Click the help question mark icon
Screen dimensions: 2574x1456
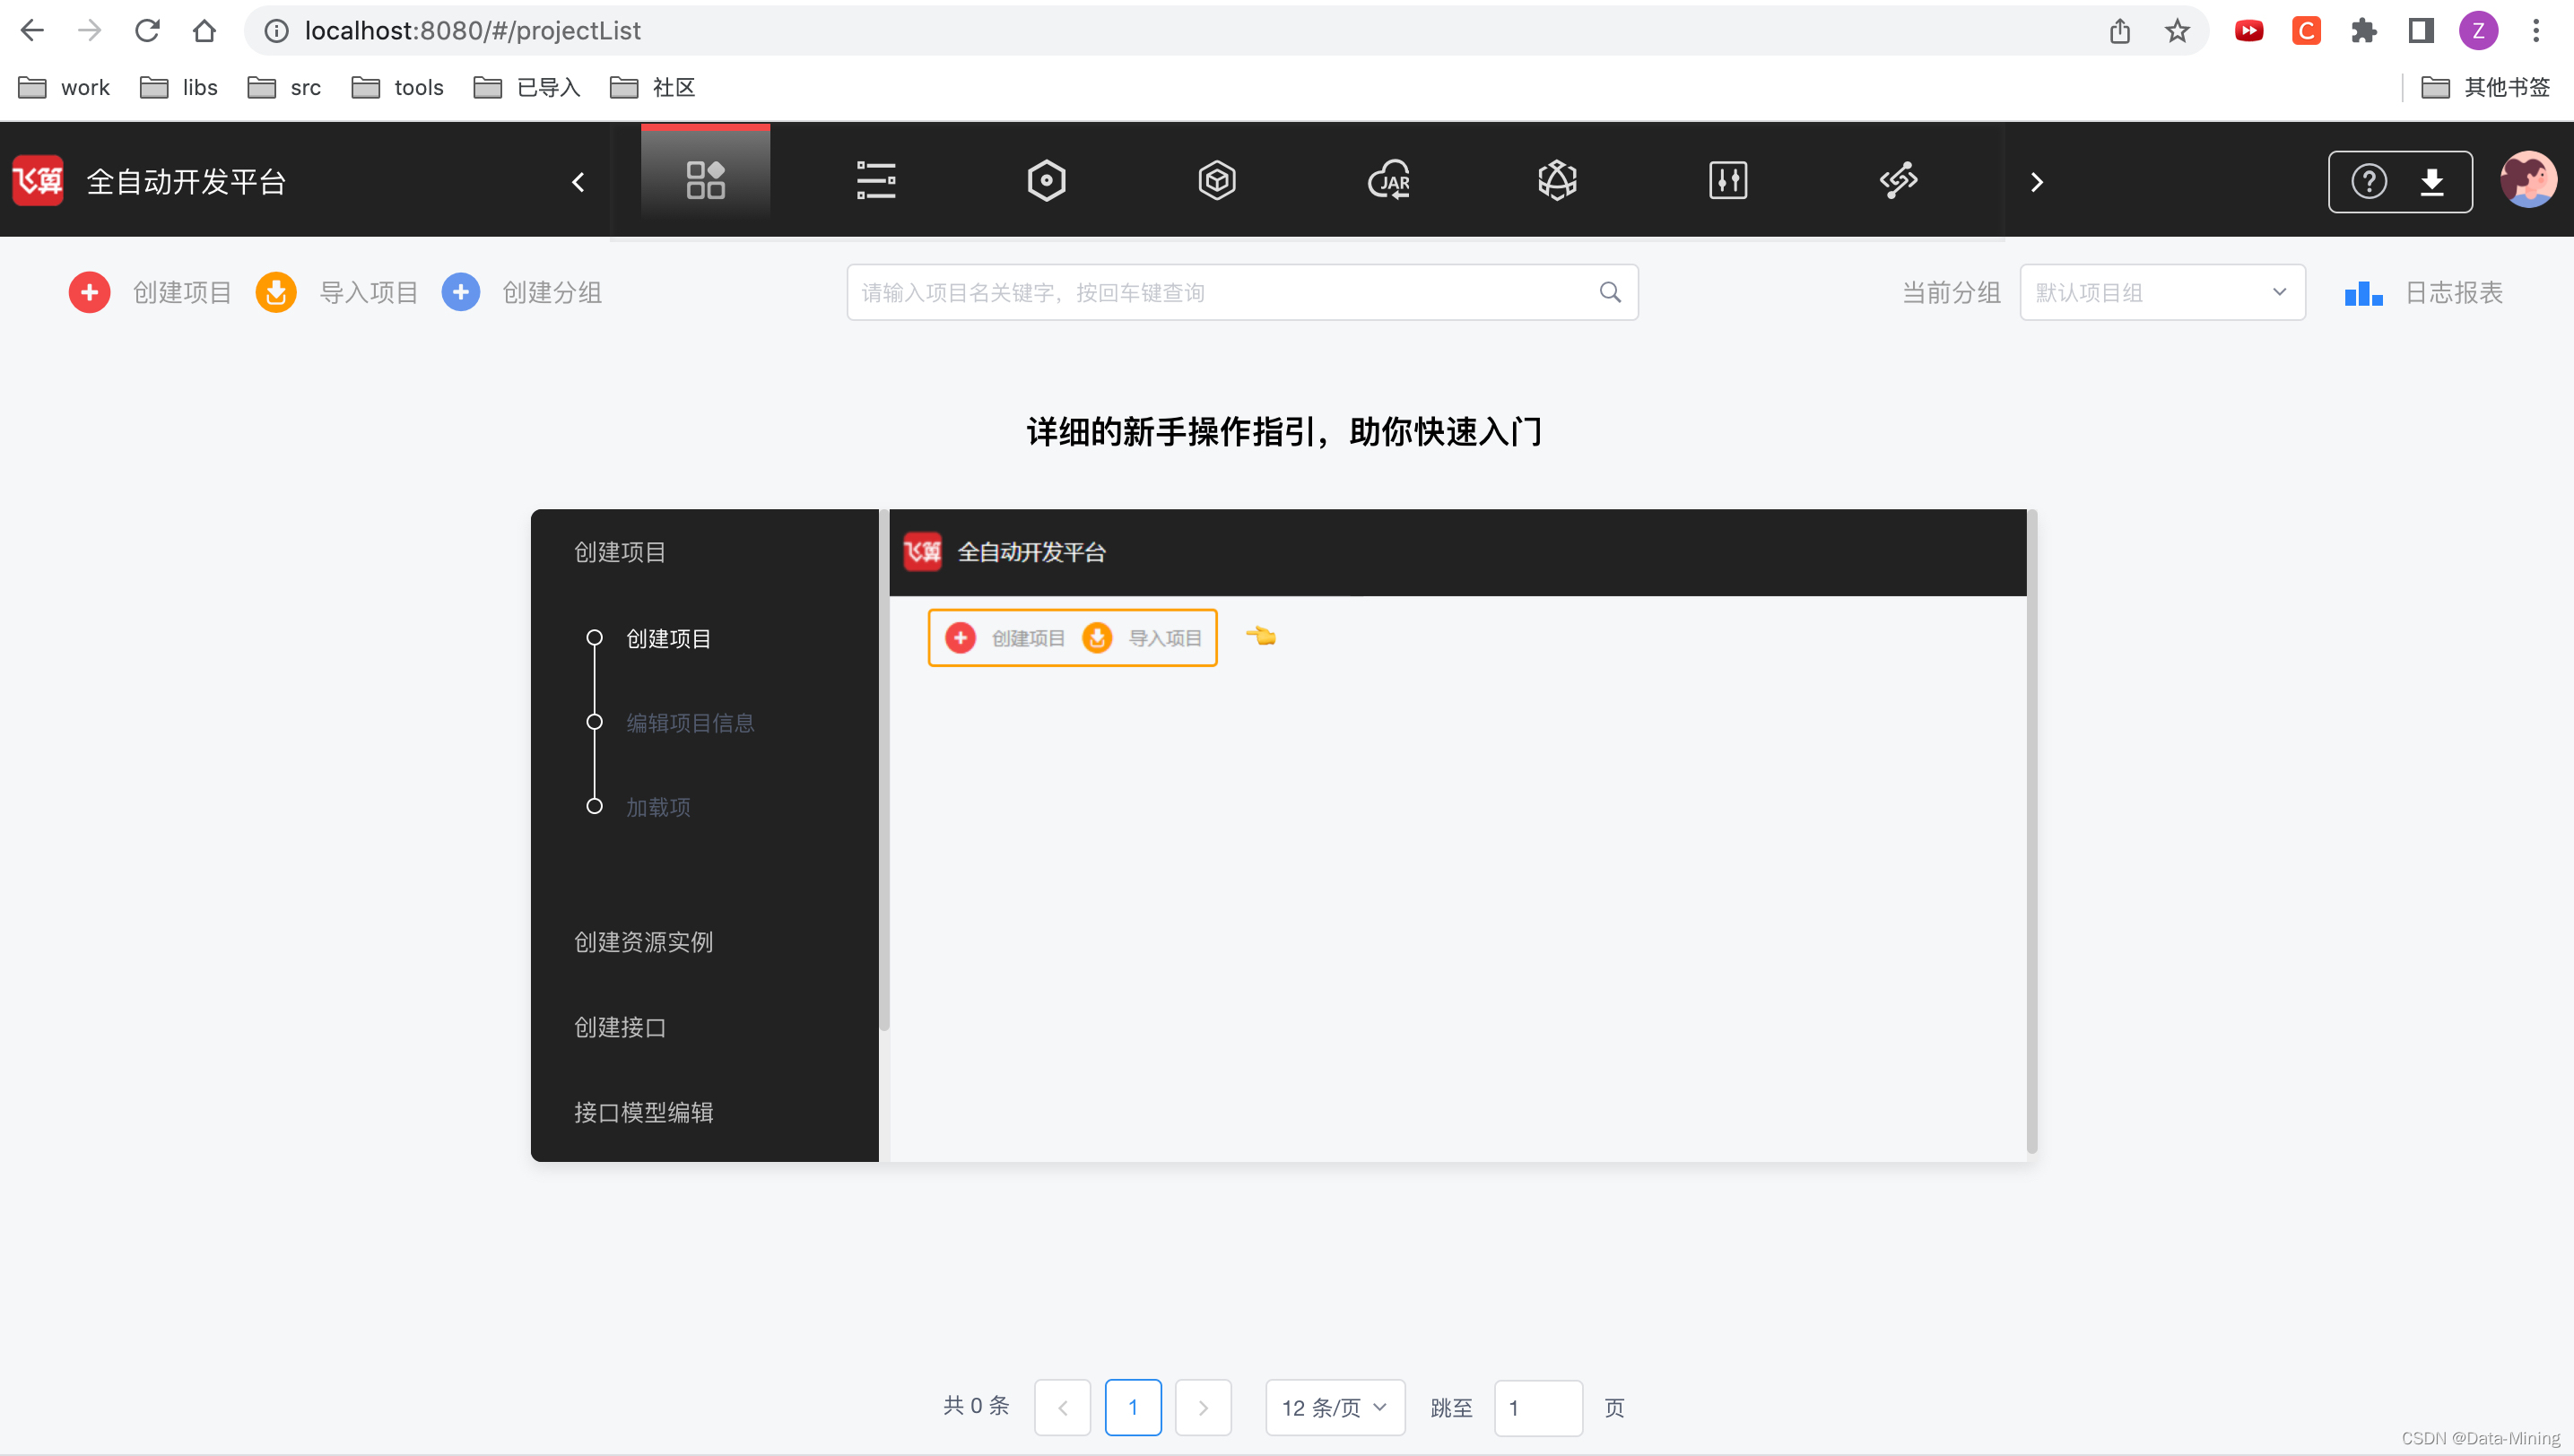point(2368,182)
